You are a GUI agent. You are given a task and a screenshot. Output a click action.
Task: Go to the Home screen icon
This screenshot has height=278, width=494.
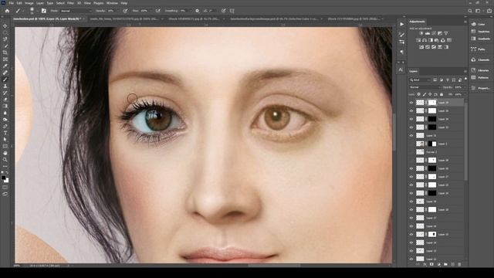pos(7,11)
